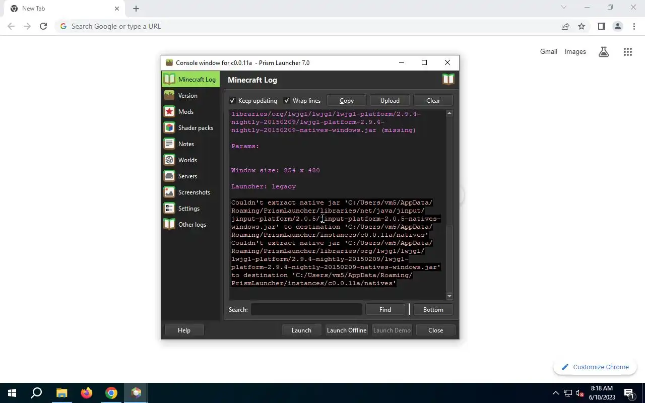Open the Screenshots page in sidebar
Image resolution: width=645 pixels, height=403 pixels.
(190, 192)
